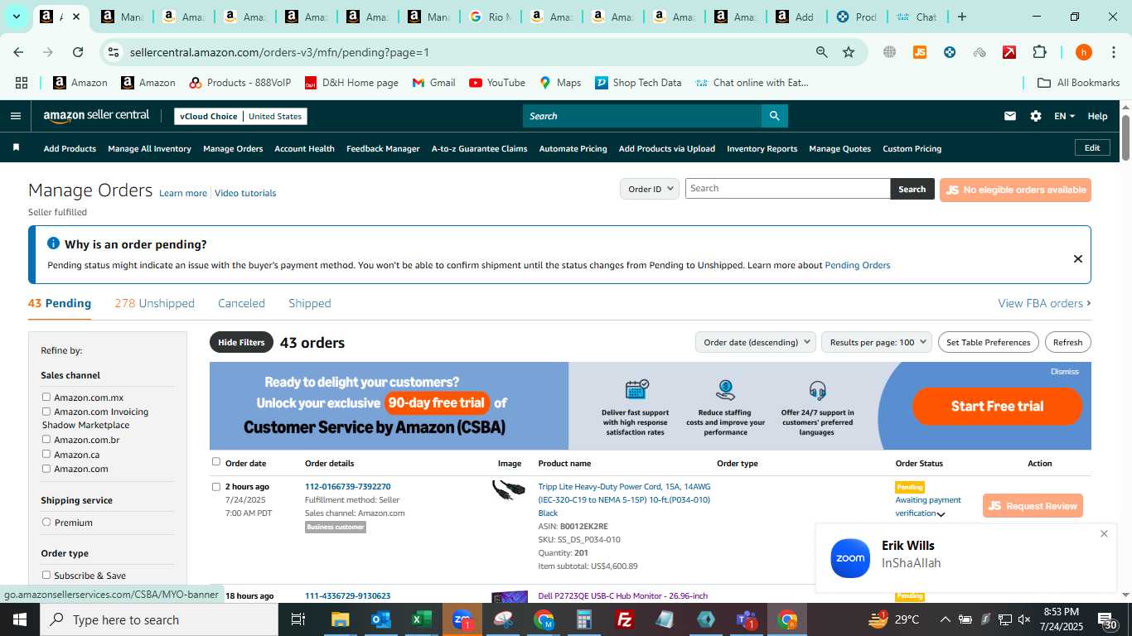Click the Hide Filters button

tap(241, 342)
